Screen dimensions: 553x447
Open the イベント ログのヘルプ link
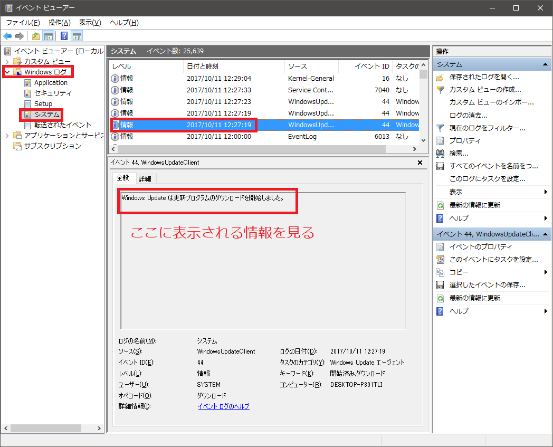coord(224,406)
